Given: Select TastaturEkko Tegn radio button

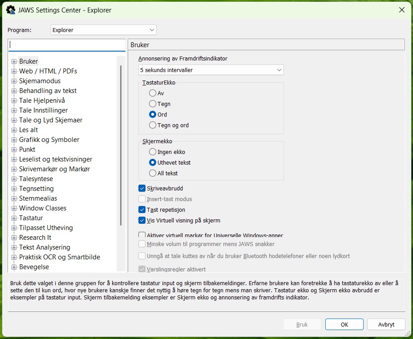Looking at the screenshot, I should click(153, 104).
